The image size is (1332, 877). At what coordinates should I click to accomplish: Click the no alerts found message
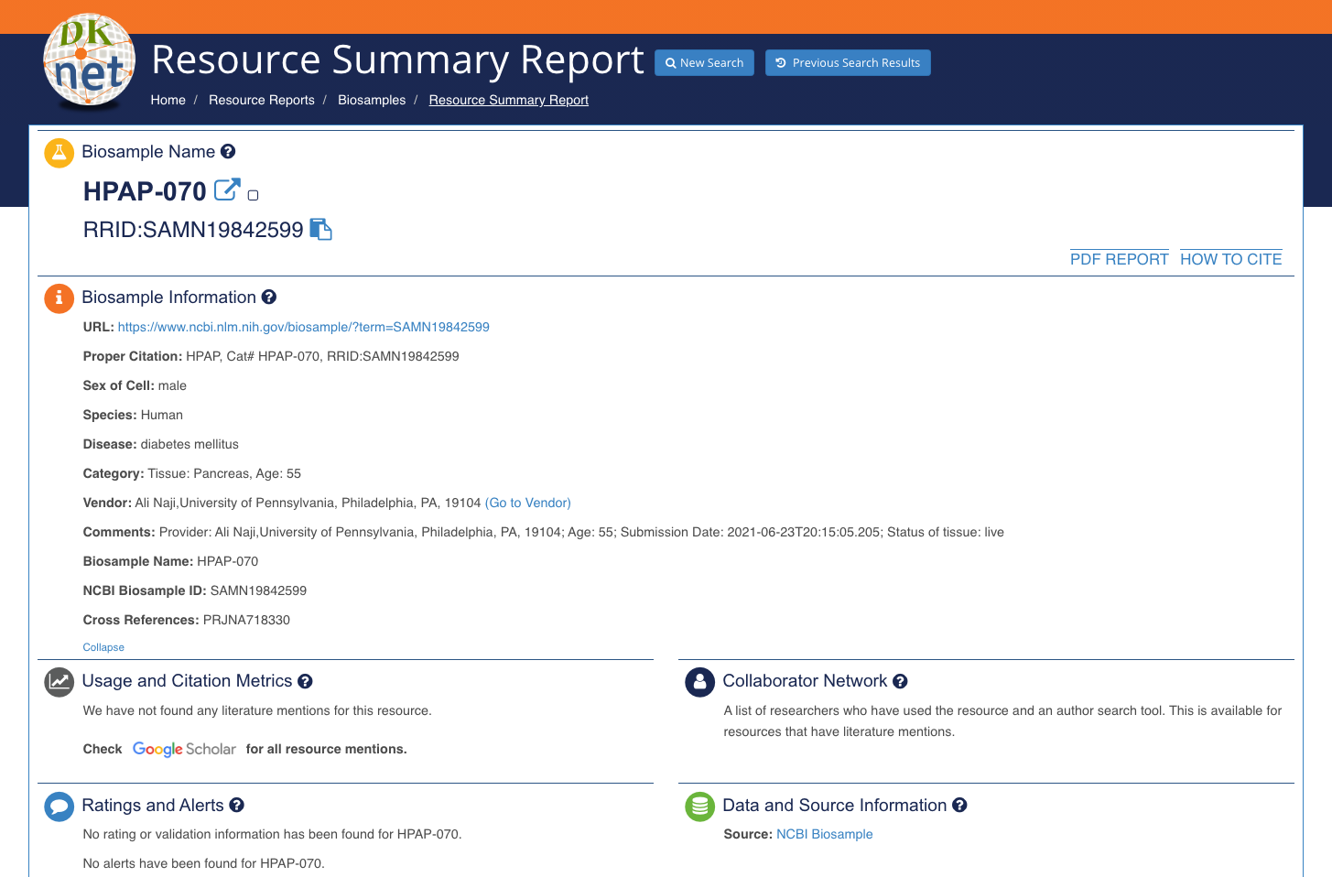click(x=203, y=863)
